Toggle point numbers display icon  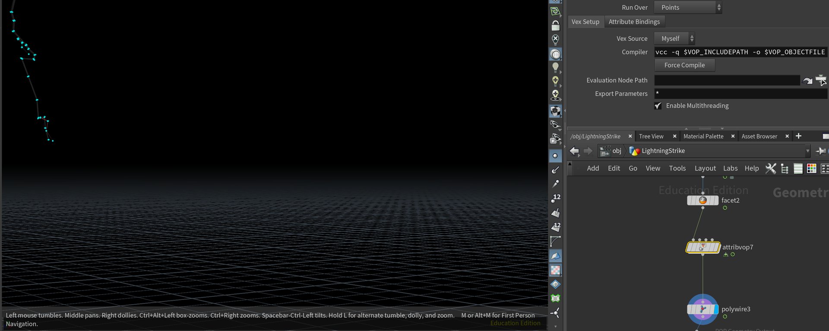(555, 198)
